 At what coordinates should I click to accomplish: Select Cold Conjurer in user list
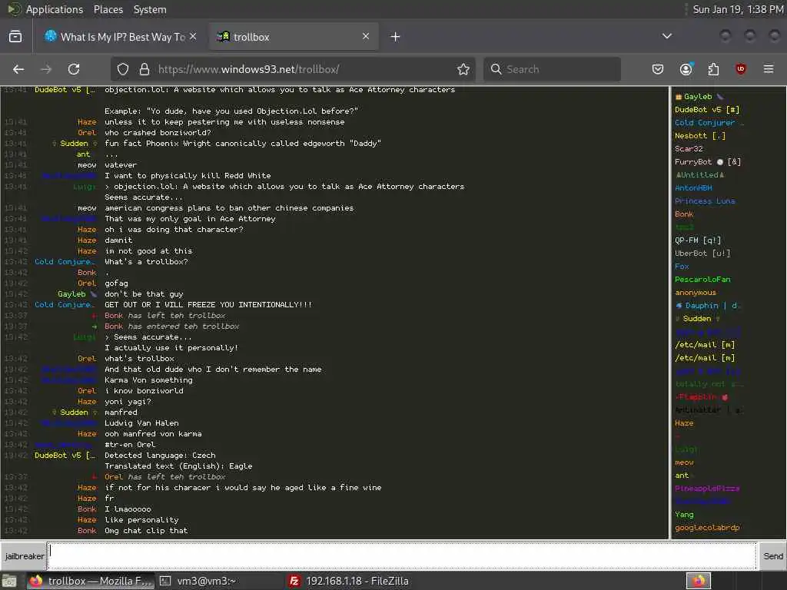[709, 122]
